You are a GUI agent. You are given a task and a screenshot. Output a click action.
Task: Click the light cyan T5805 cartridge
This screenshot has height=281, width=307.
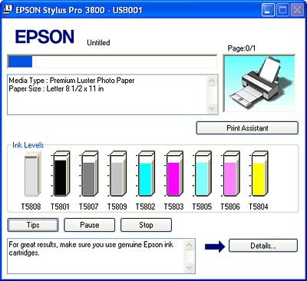(203, 174)
